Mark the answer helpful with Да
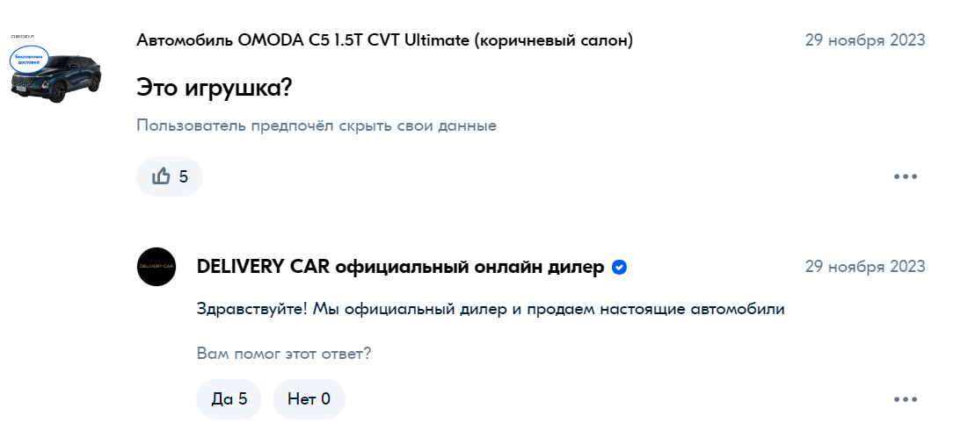The image size is (968, 430). [x=229, y=399]
